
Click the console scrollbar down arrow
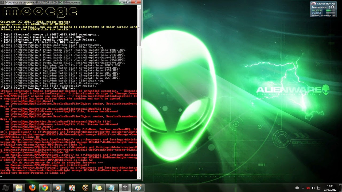(x=139, y=177)
